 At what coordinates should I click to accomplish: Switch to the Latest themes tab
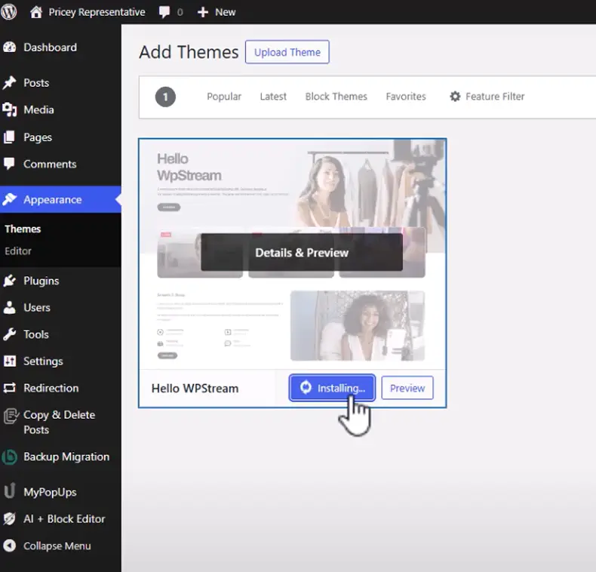pyautogui.click(x=273, y=97)
